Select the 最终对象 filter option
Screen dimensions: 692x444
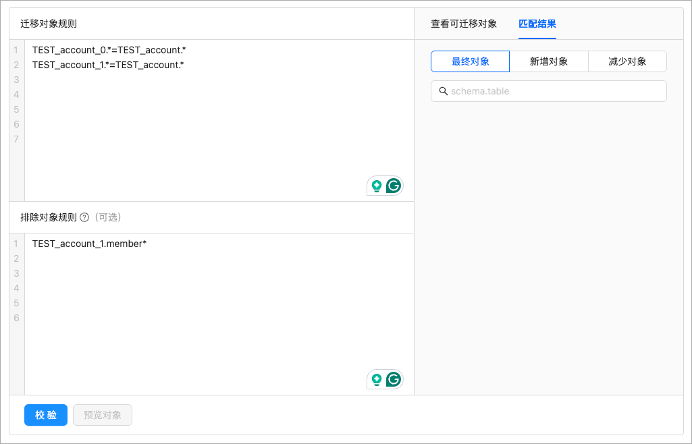click(470, 61)
